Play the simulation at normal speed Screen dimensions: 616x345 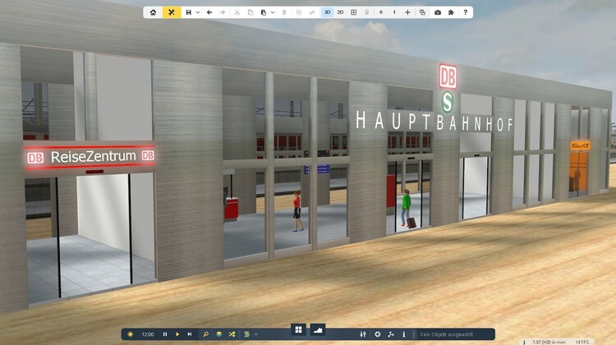point(177,334)
